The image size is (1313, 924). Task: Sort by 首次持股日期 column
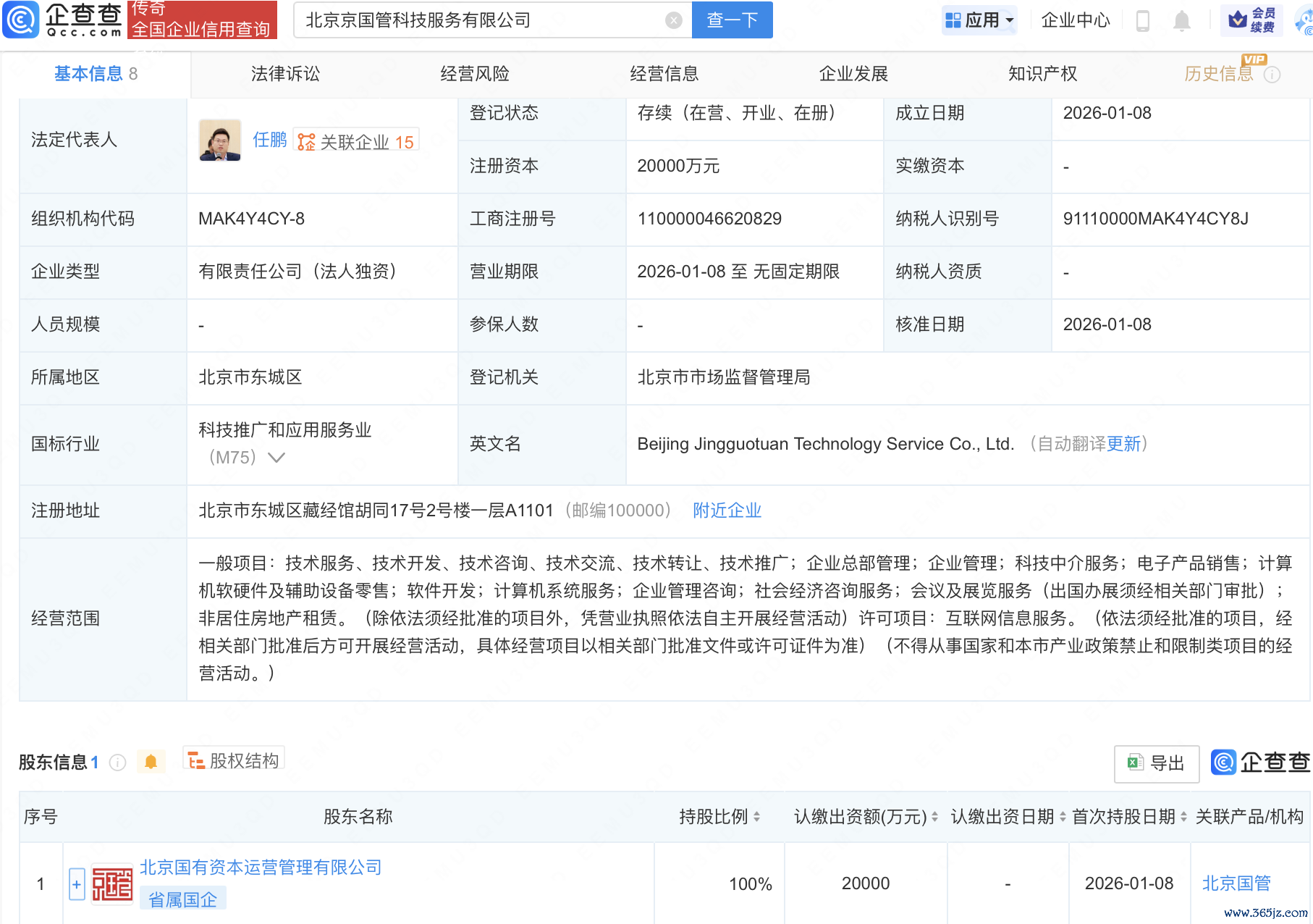click(x=1183, y=817)
